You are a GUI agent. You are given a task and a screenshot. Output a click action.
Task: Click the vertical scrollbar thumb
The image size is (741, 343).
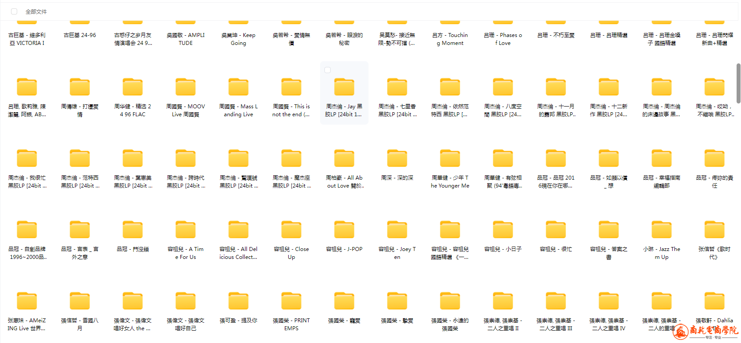[x=738, y=83]
